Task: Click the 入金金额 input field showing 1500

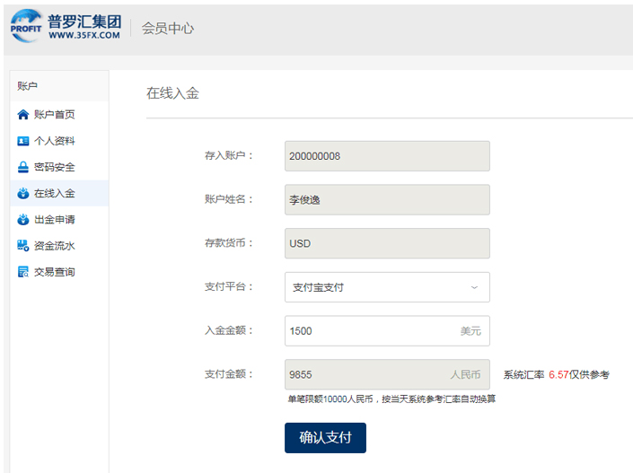Action: pyautogui.click(x=368, y=330)
